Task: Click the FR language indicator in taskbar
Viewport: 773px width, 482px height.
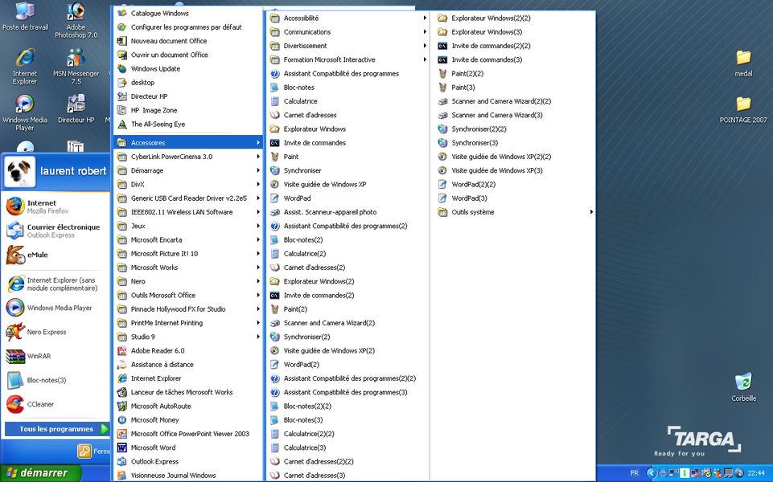Action: (x=635, y=473)
